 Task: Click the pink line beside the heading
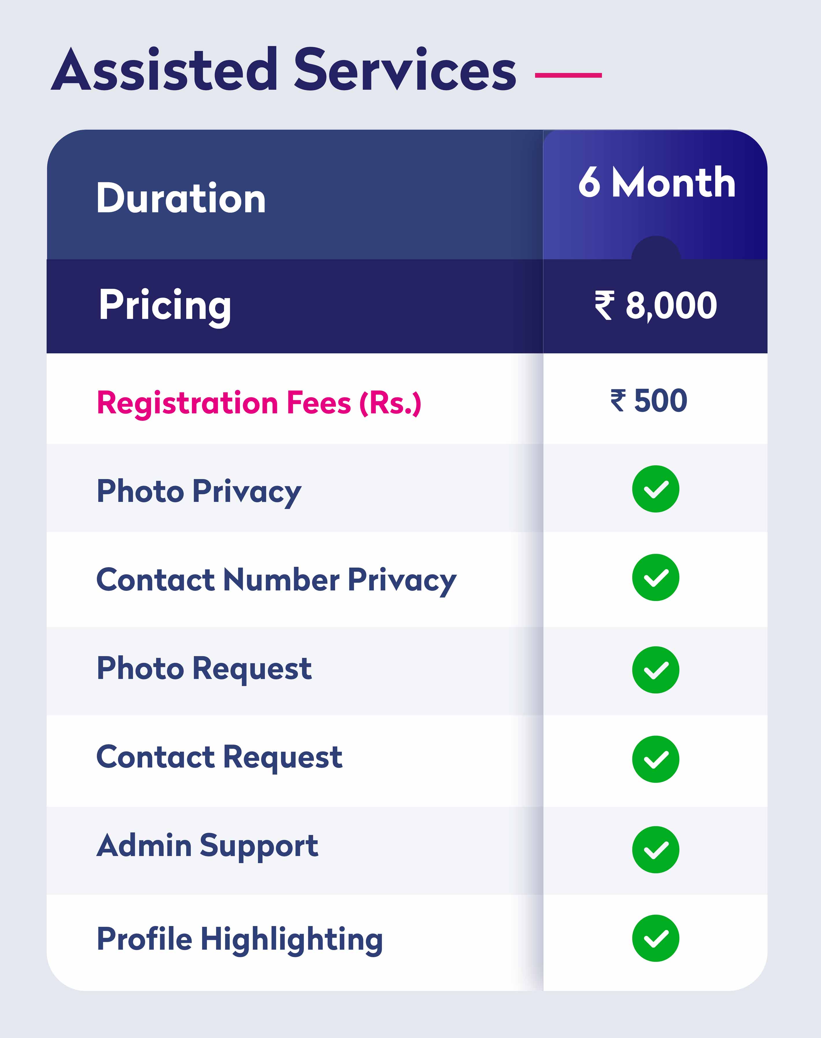tap(568, 75)
